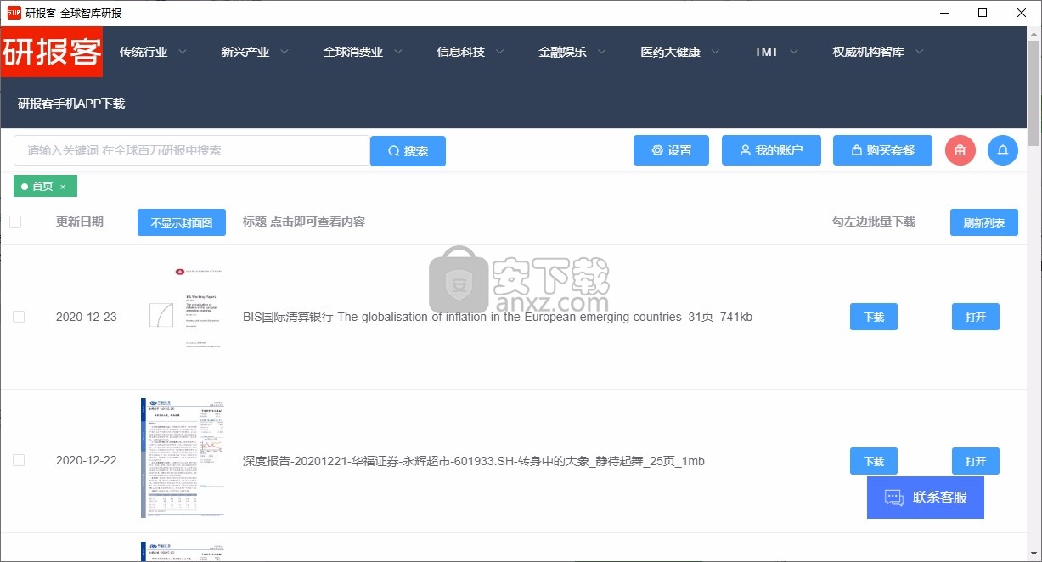The height and width of the screenshot is (562, 1042).
Task: Check the box for the 2020-12-22 row
Action: (19, 460)
